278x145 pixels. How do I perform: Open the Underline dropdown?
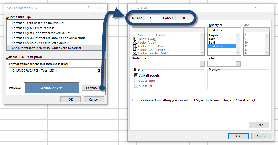click(202, 64)
